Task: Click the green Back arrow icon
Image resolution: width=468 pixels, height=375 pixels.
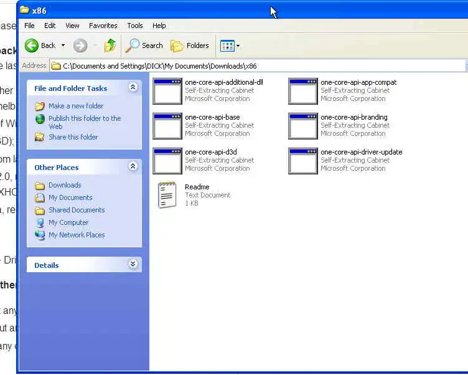Action: coord(32,45)
